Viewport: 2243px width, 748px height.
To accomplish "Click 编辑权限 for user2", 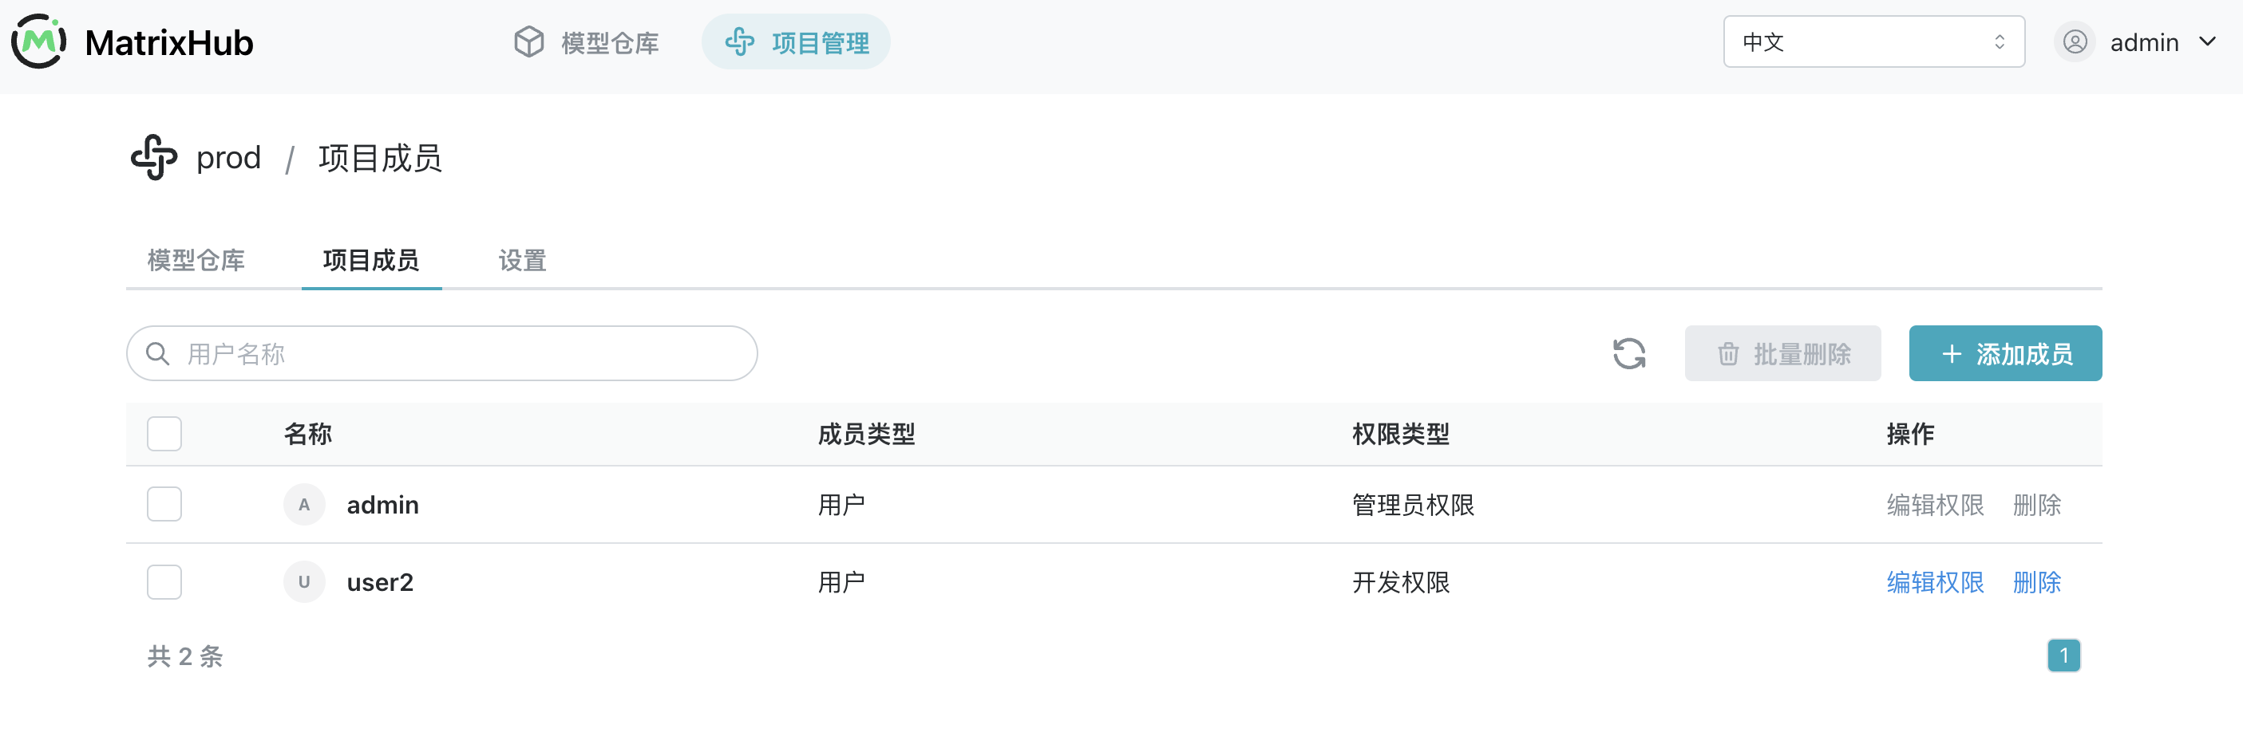I will tap(1935, 582).
